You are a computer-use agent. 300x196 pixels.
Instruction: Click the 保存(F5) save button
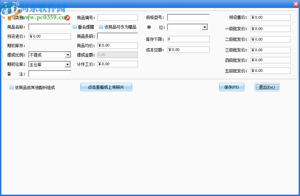[232, 87]
